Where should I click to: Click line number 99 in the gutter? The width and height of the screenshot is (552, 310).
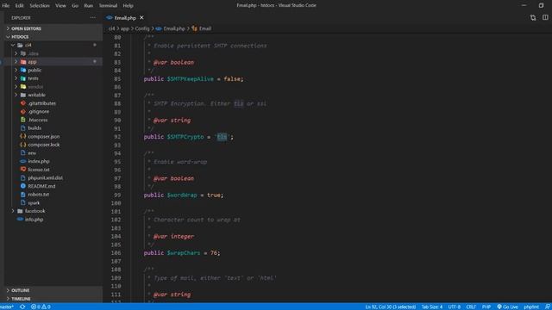(x=117, y=195)
